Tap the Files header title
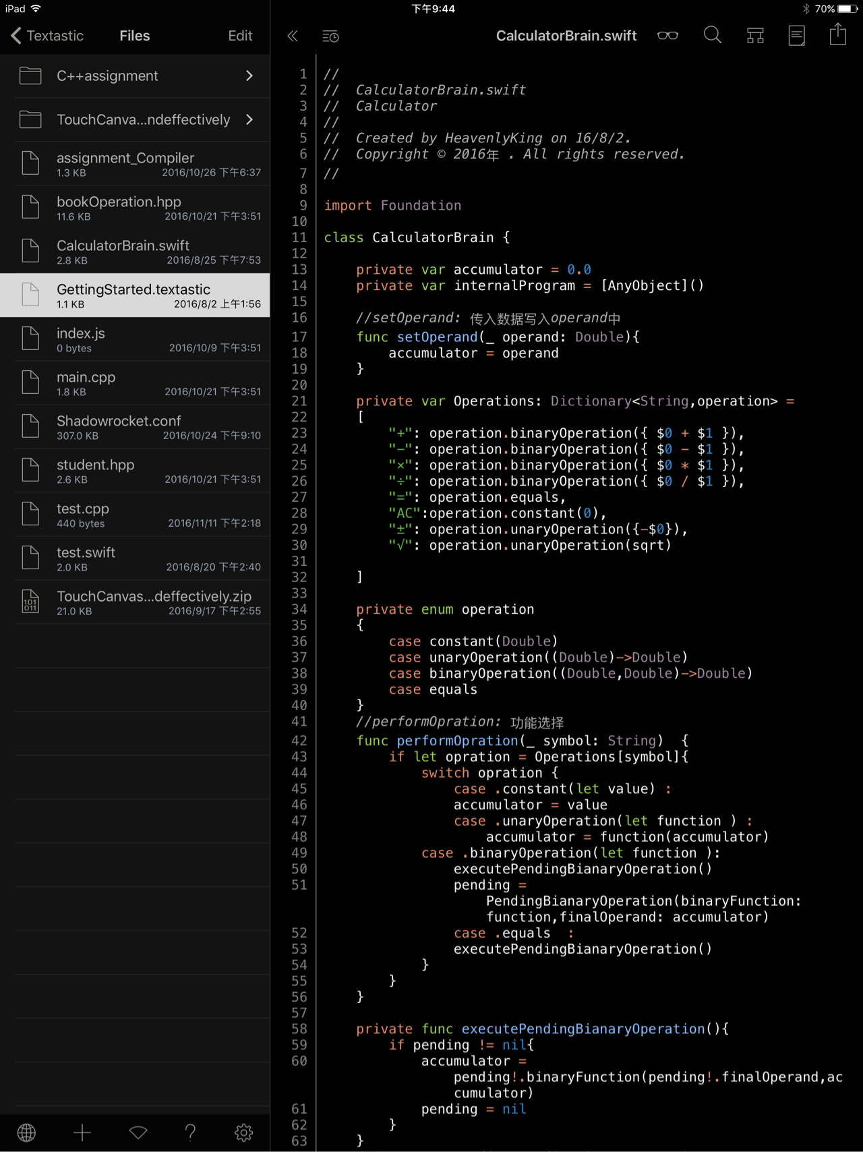The image size is (863, 1152). [x=135, y=36]
